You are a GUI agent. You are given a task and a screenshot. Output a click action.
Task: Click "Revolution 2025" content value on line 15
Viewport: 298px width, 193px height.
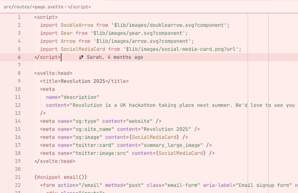(166, 129)
